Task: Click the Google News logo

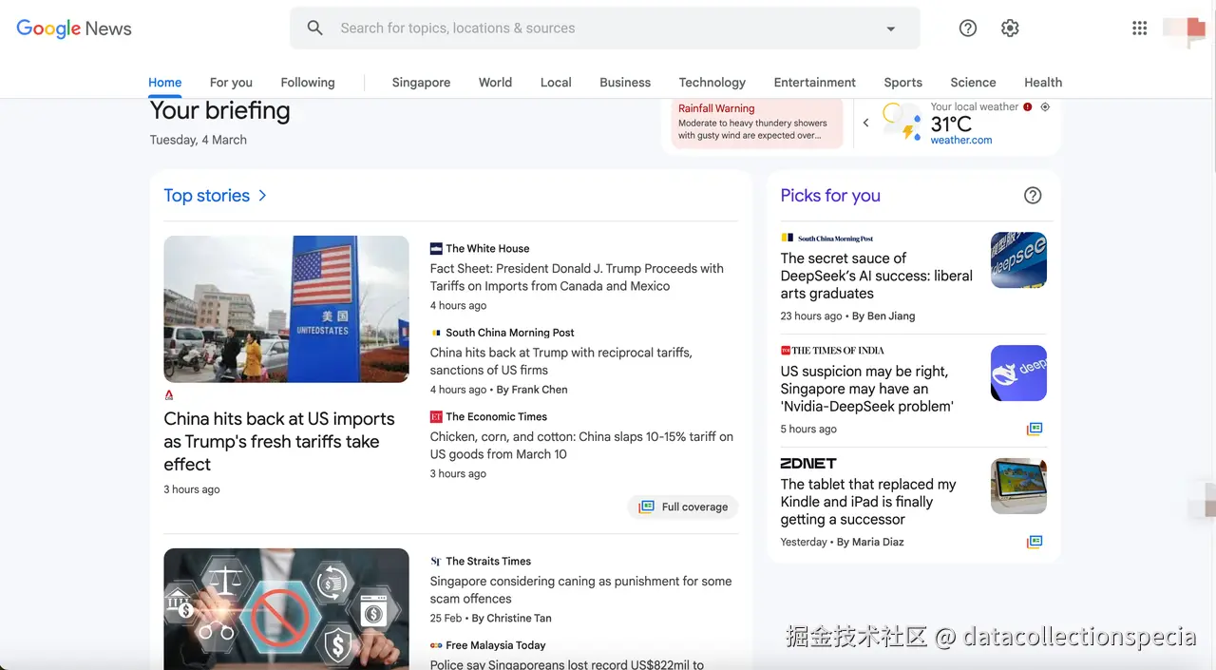Action: click(x=73, y=29)
